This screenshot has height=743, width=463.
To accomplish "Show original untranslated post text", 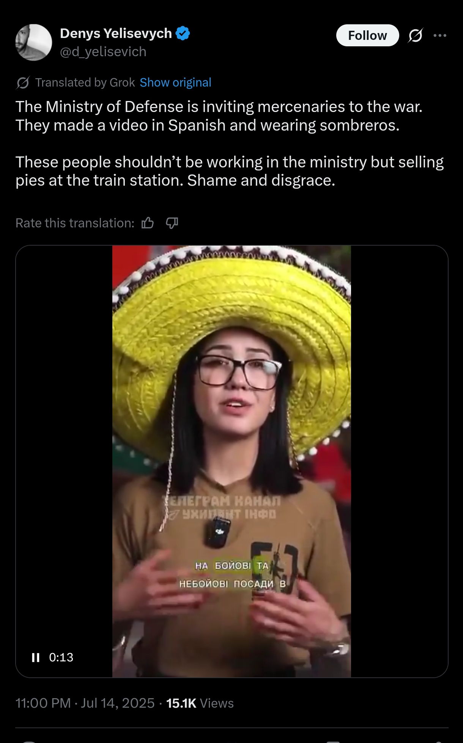I will point(175,82).
